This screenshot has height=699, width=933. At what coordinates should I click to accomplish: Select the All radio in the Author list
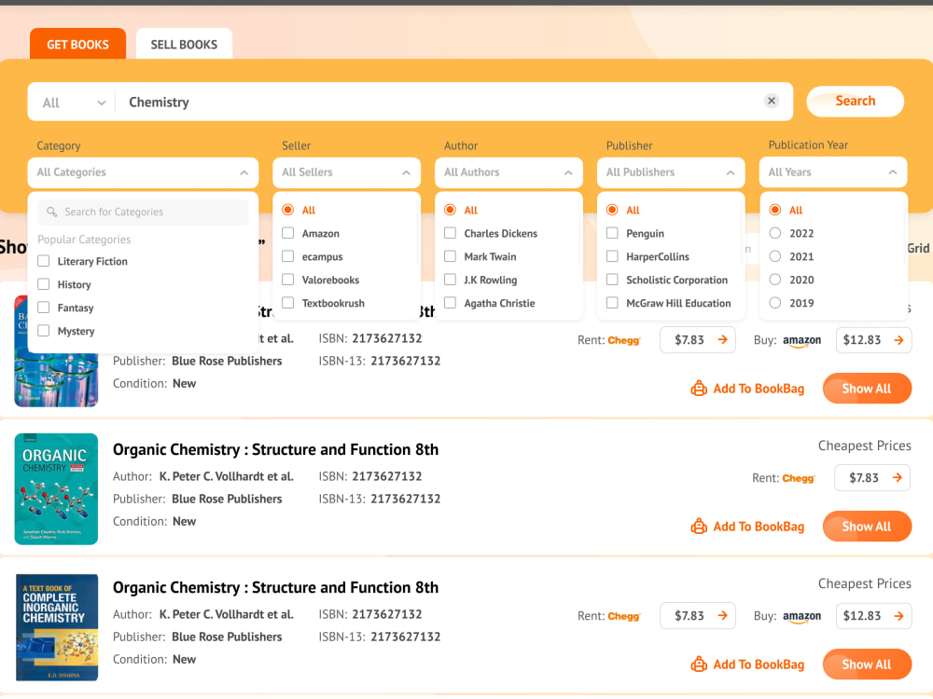[x=451, y=210]
